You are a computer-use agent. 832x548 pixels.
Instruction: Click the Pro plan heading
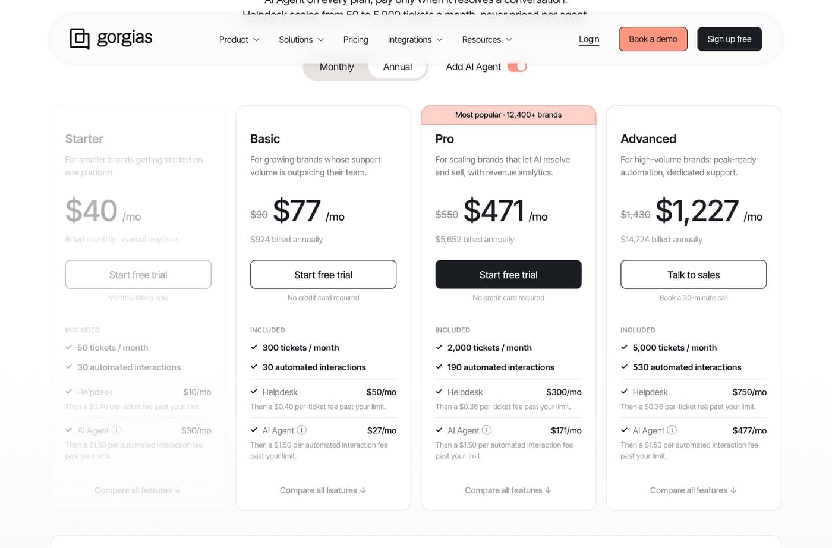click(445, 138)
